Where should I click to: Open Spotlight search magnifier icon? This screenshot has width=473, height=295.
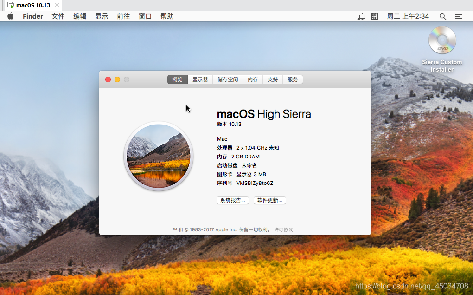click(x=442, y=16)
